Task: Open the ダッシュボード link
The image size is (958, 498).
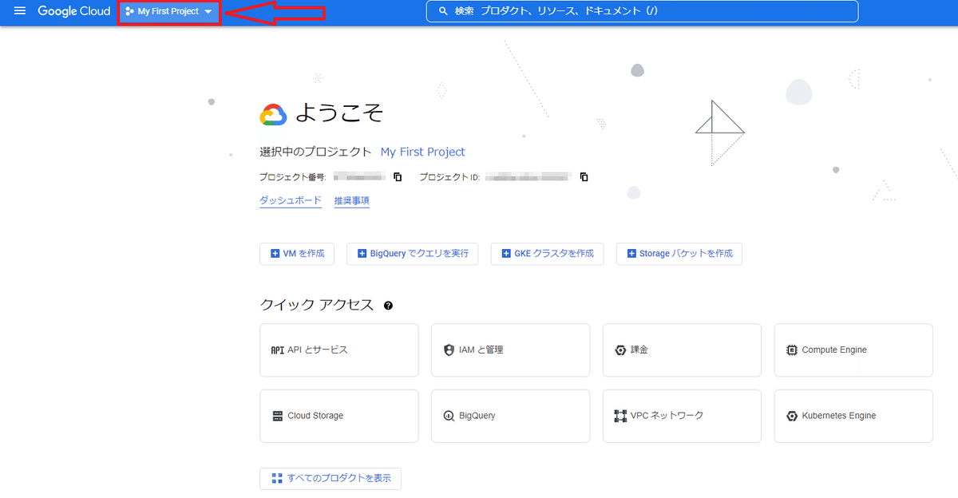Action: click(291, 200)
